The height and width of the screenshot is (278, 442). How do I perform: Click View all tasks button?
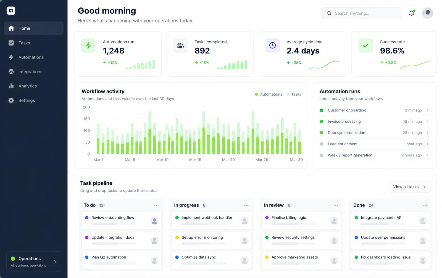(409, 187)
